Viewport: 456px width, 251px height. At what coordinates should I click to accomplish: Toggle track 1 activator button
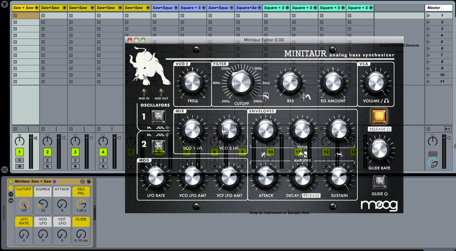(x=20, y=152)
